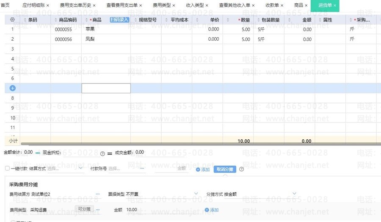Expand the 票据类型 dropdown
381x222 pixels.
196,194
